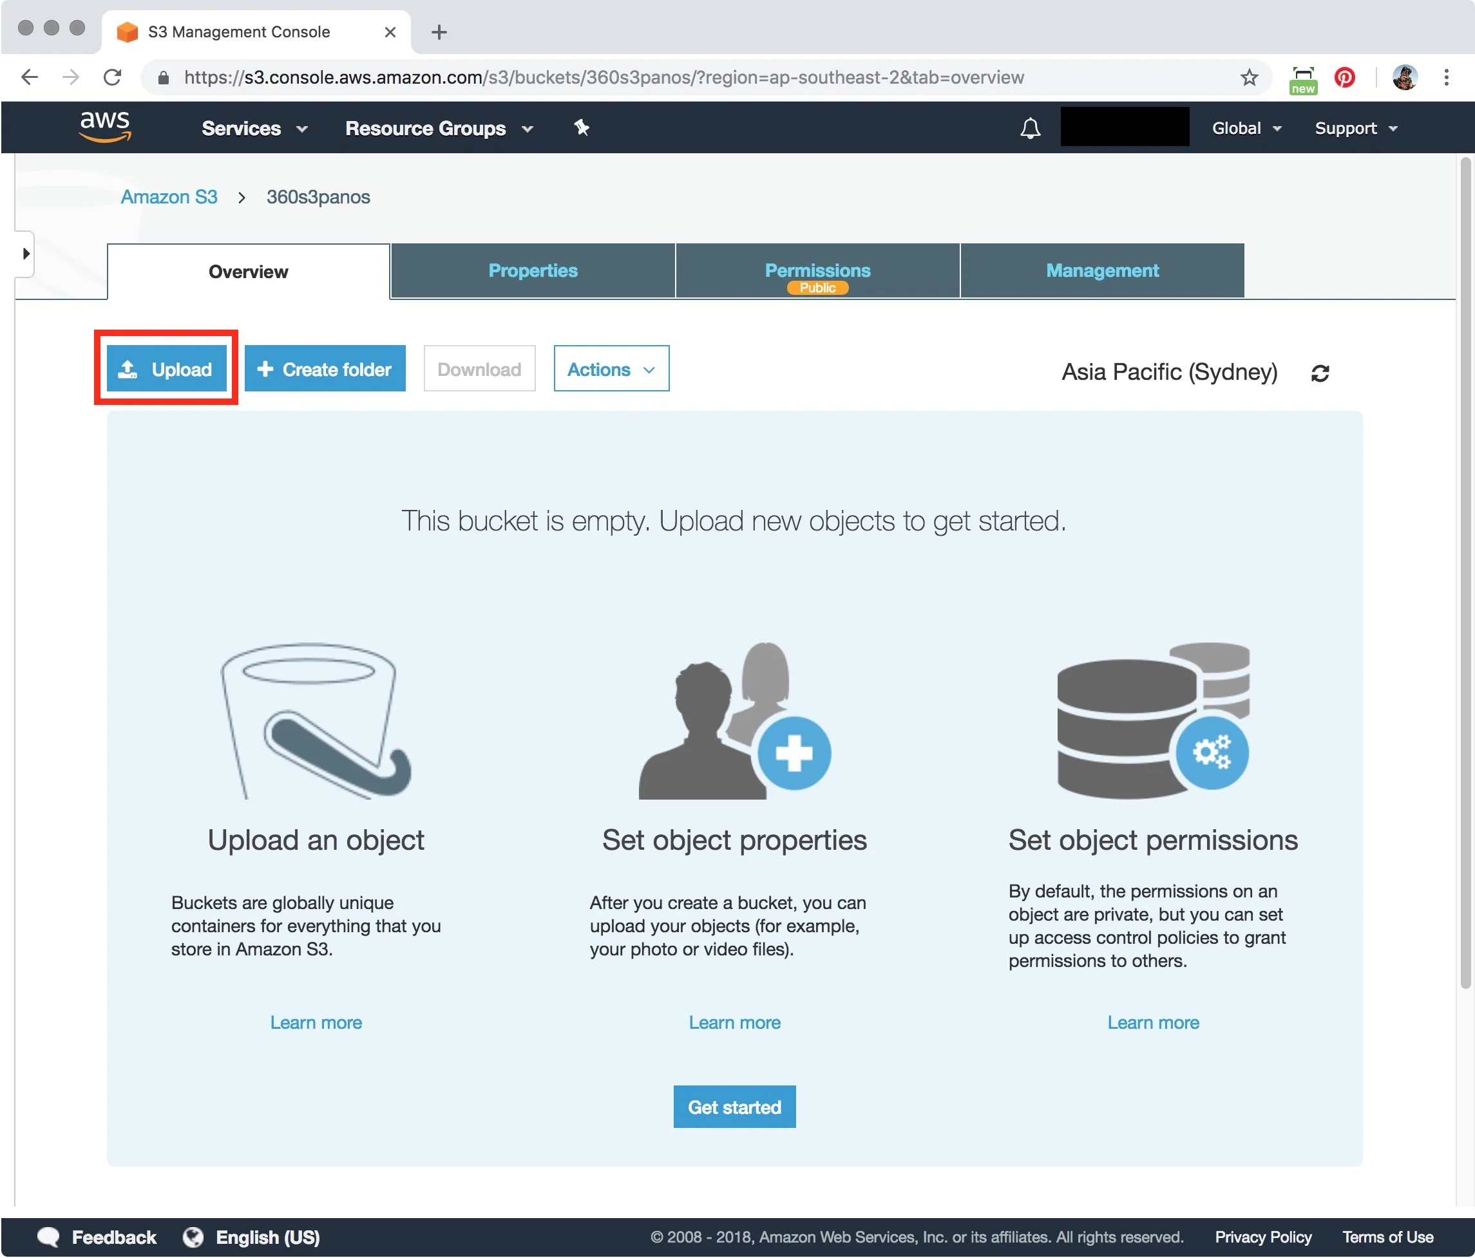
Task: Click the 'This bucket is empty' message
Action: coord(734,521)
